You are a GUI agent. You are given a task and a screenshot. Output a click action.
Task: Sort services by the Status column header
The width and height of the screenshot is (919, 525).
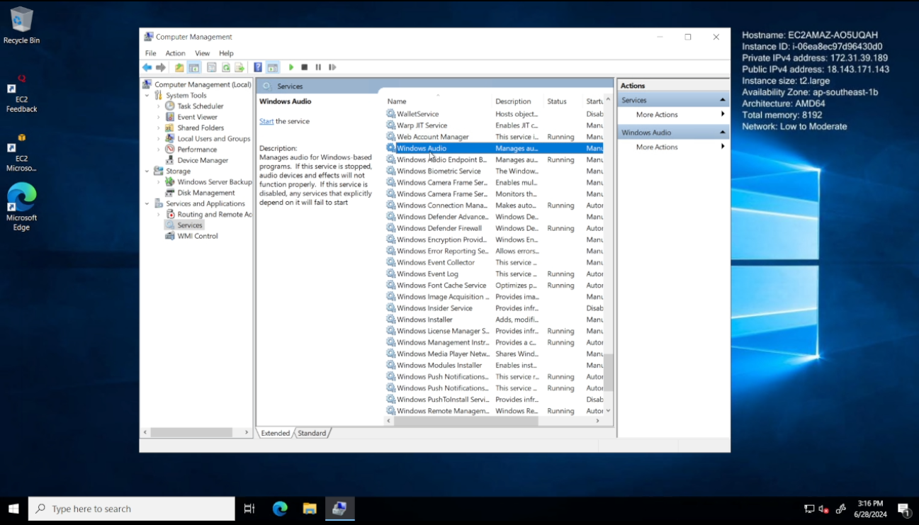pos(557,101)
